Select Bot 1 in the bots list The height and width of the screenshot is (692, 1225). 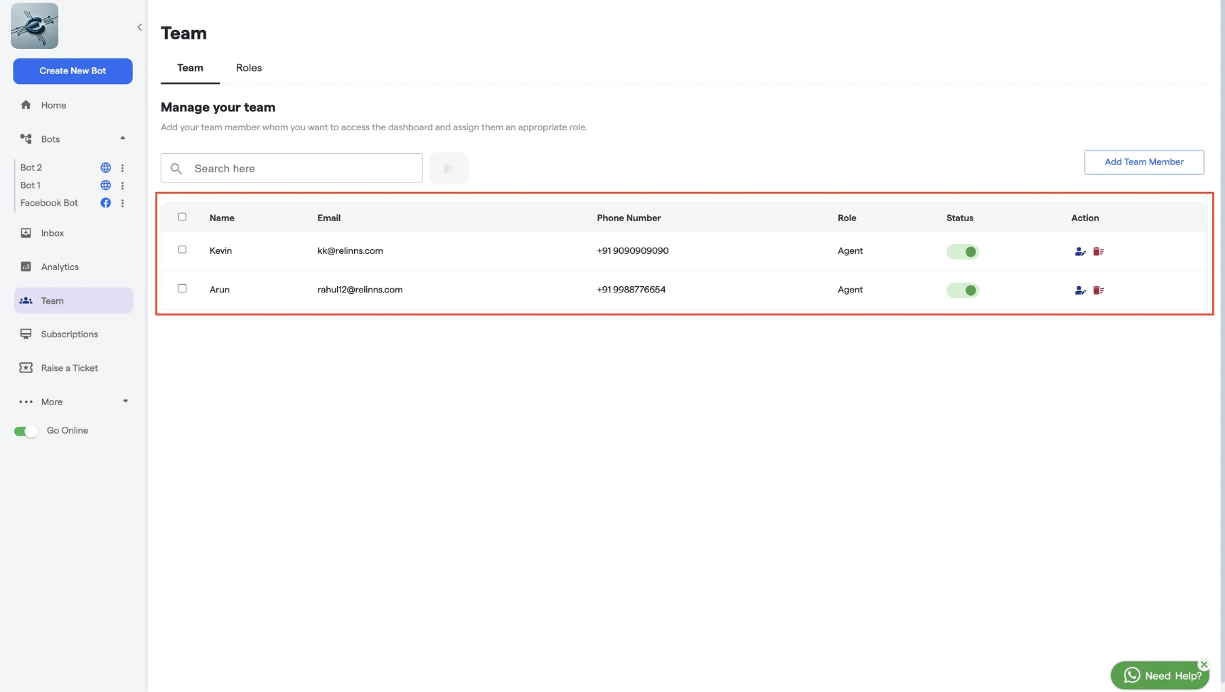pos(30,185)
